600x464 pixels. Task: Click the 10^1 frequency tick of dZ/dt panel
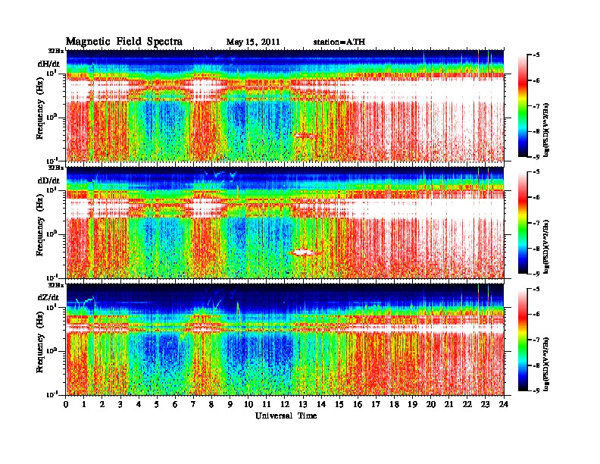[52, 306]
